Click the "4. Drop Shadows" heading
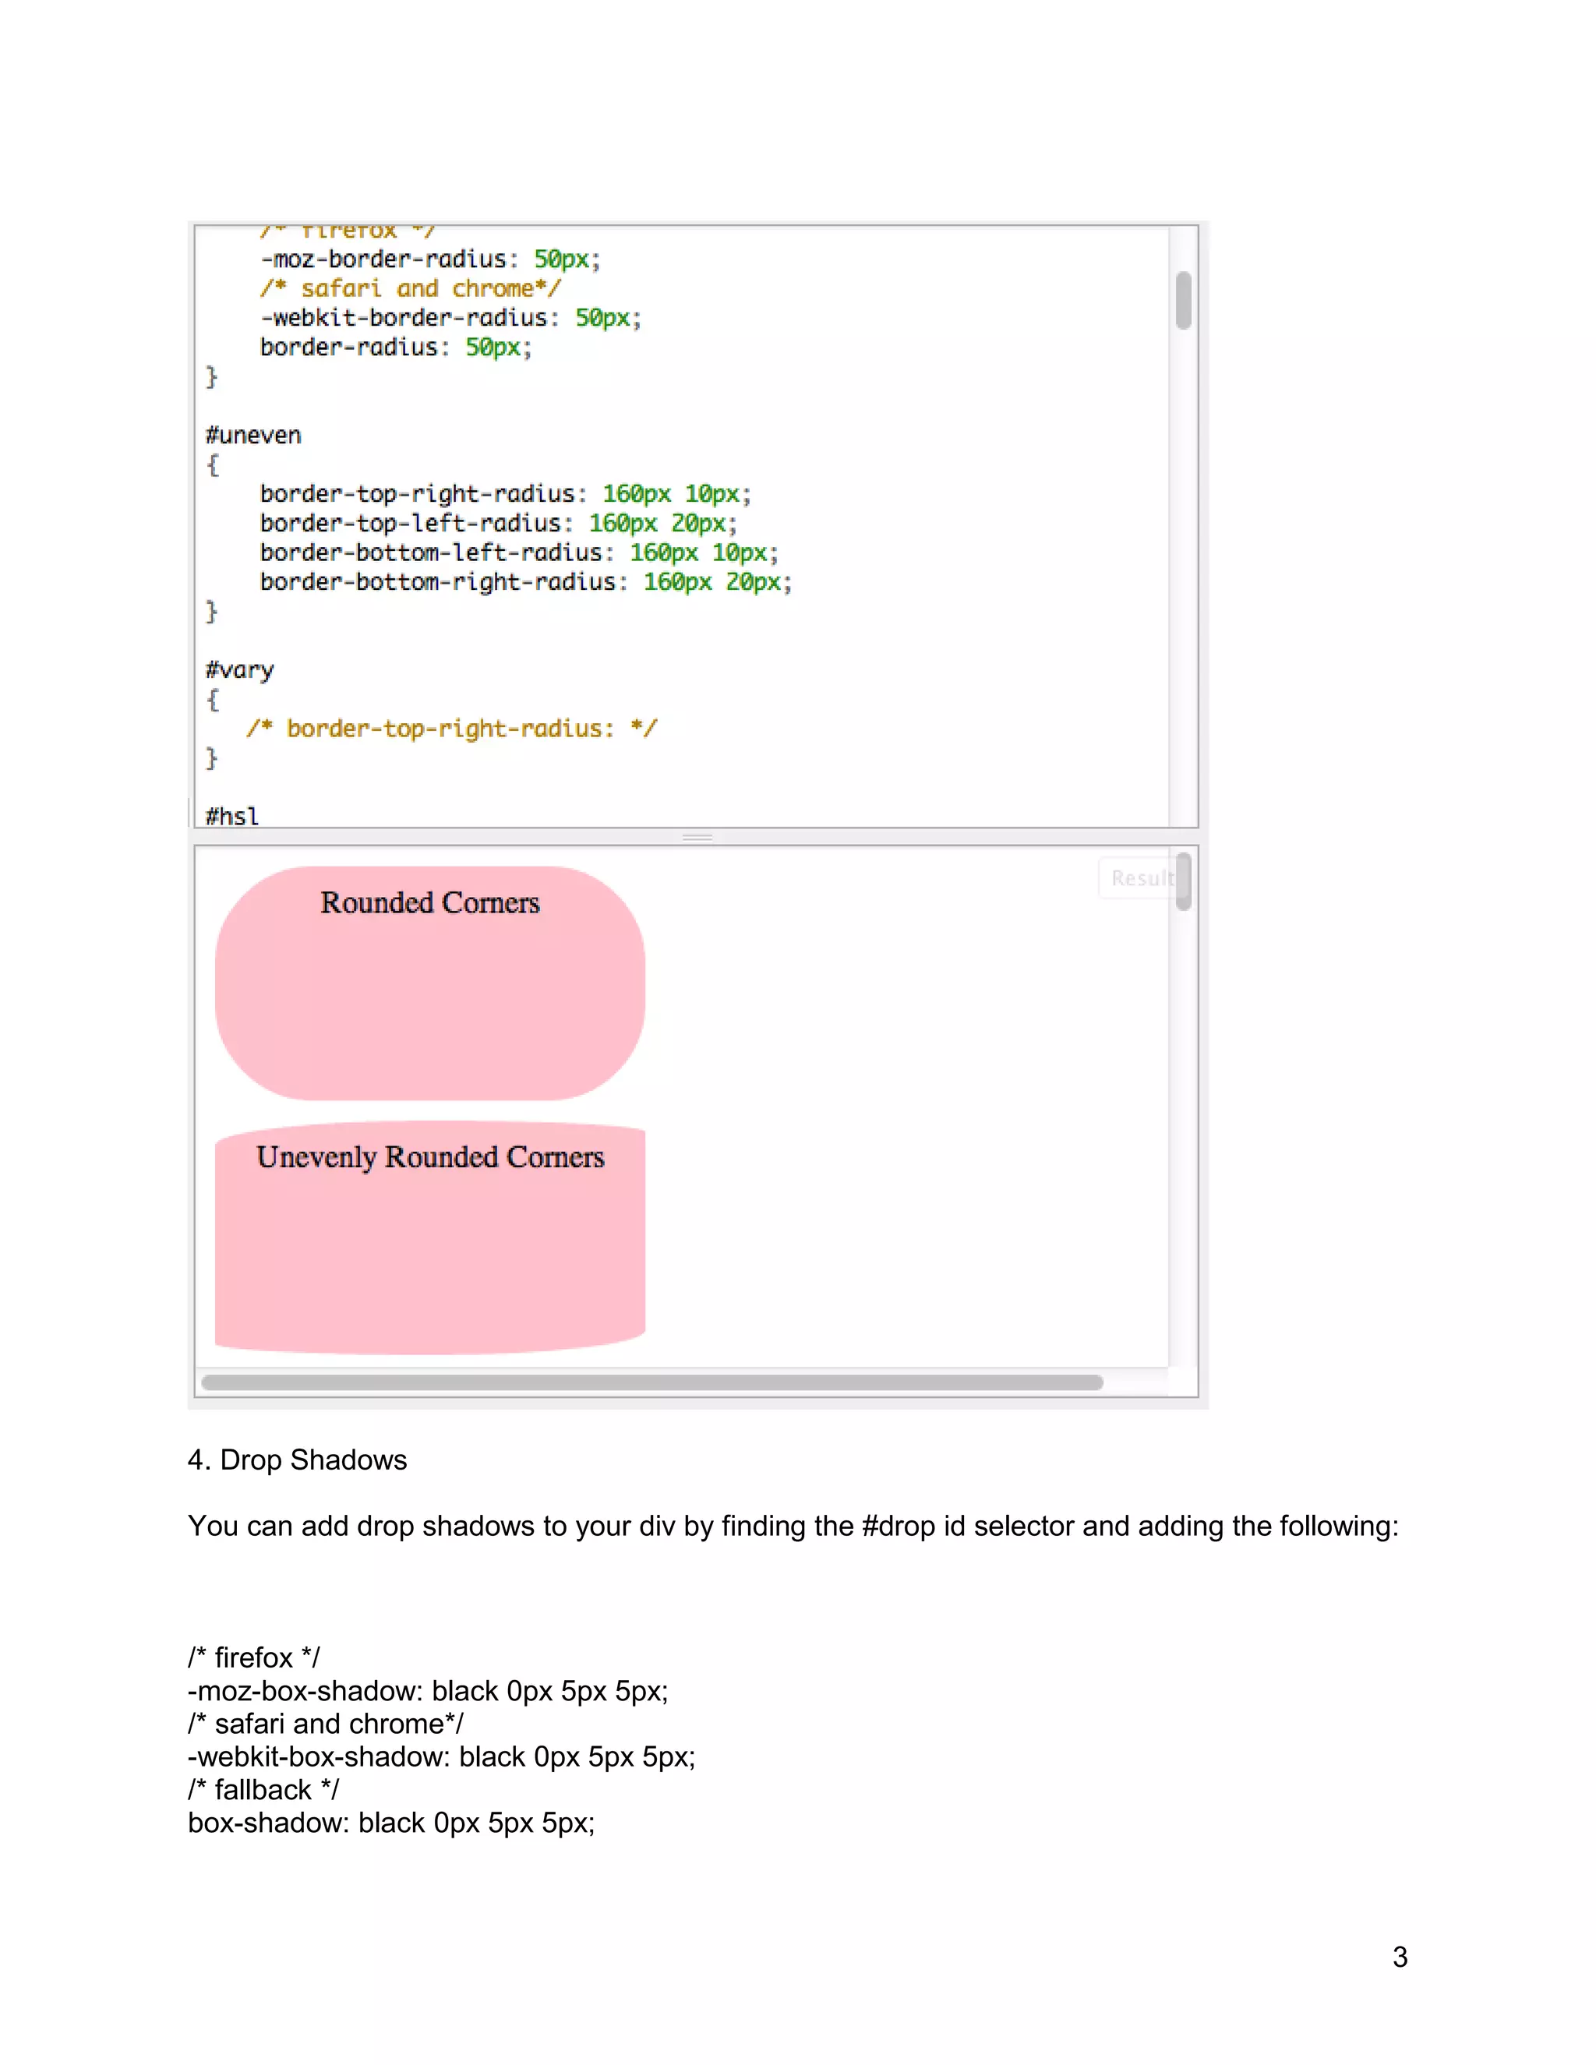 tap(297, 1460)
